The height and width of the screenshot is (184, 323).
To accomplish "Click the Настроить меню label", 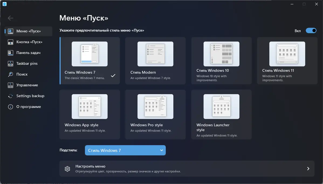I will click(90, 166).
